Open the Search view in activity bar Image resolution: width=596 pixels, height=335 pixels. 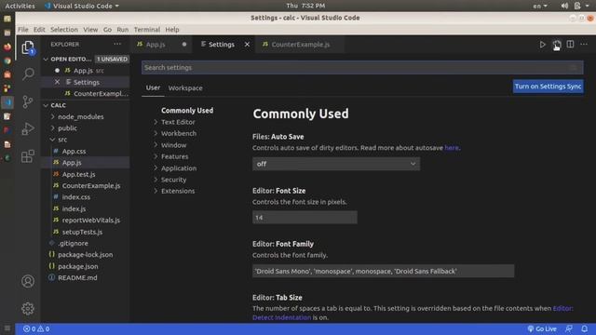click(x=28, y=74)
